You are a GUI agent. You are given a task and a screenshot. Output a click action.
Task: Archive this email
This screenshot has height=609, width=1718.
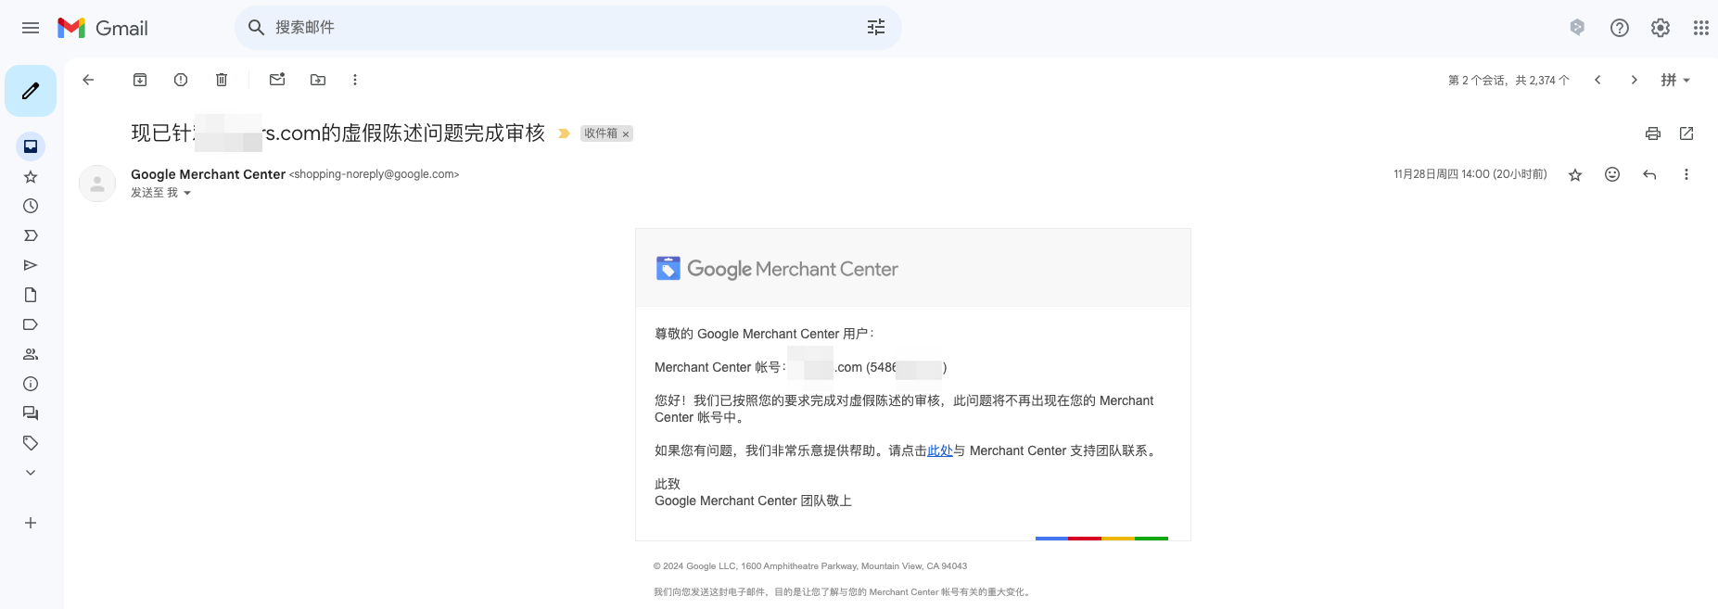tap(140, 80)
